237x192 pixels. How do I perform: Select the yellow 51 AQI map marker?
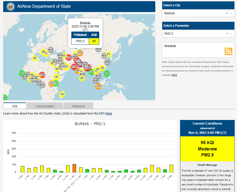point(108,54)
